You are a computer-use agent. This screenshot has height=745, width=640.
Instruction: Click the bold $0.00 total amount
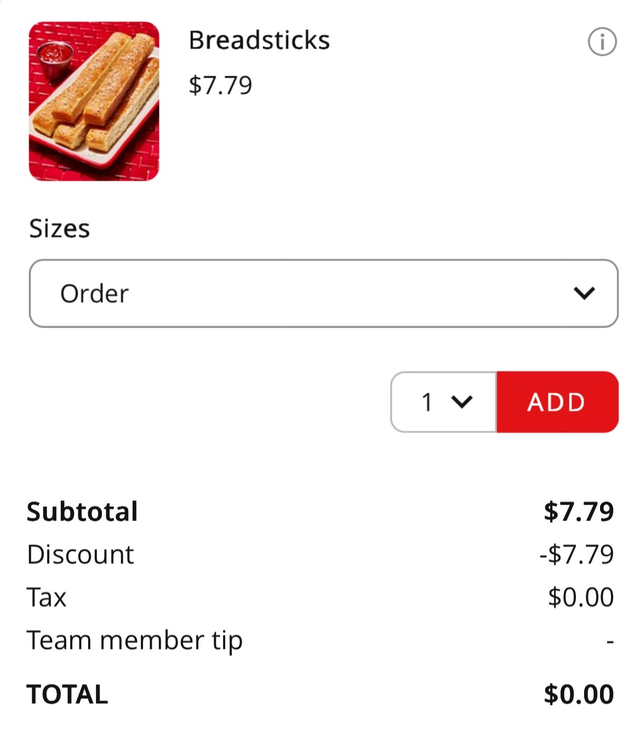579,694
